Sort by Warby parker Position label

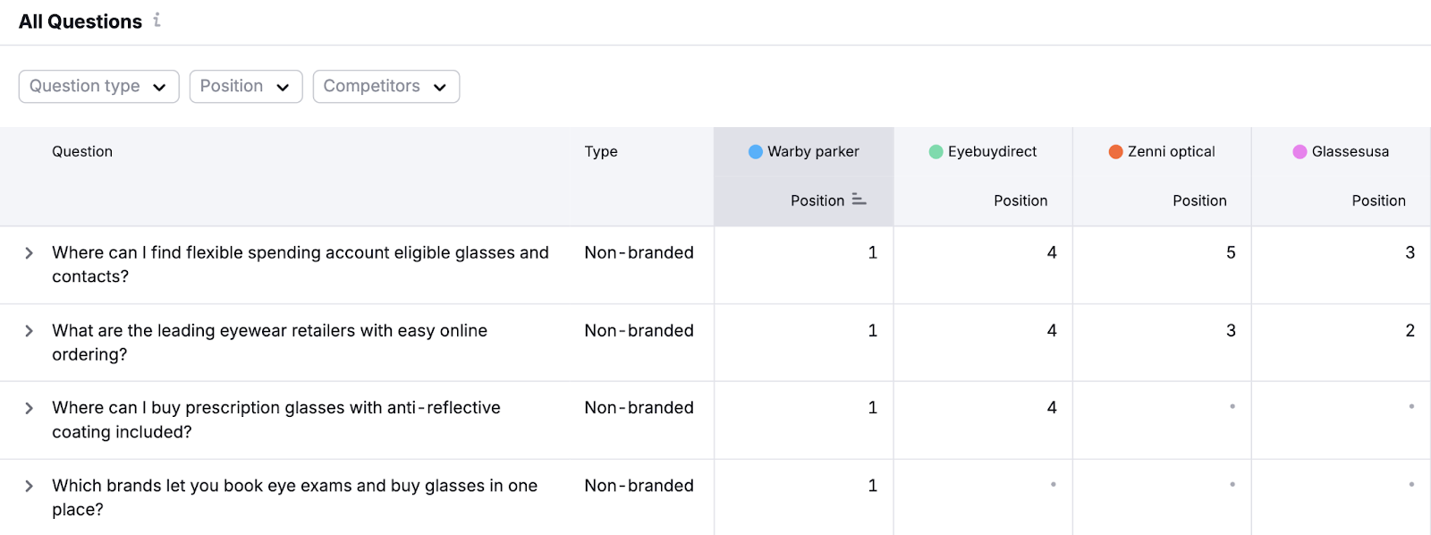coord(817,200)
